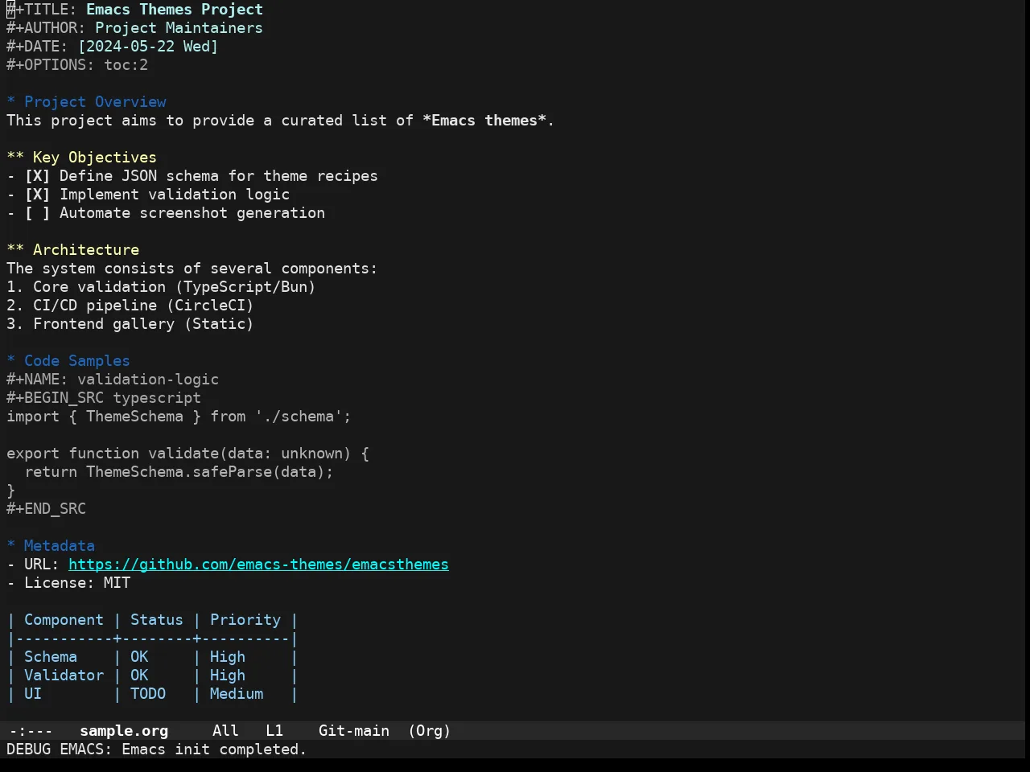Click the author 'Project Maintainers'
The height and width of the screenshot is (772, 1030).
pyautogui.click(x=179, y=28)
